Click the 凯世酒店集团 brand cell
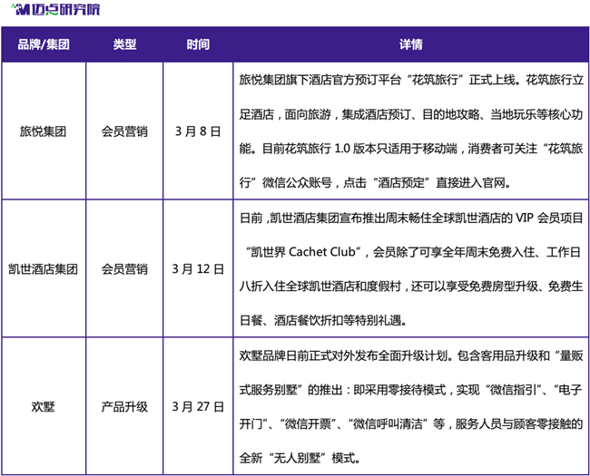This screenshot has height=476, width=590. pyautogui.click(x=44, y=269)
